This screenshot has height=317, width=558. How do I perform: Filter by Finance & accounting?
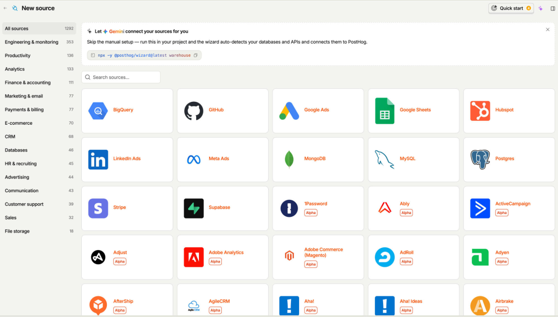tap(39, 83)
